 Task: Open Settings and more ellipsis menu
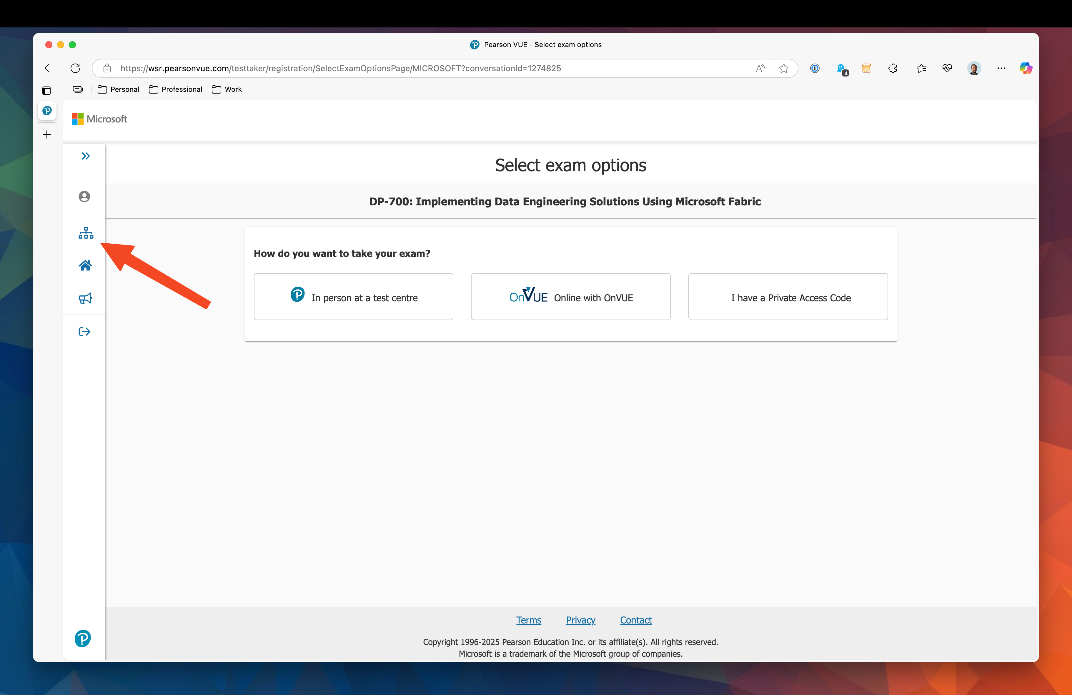point(1001,68)
